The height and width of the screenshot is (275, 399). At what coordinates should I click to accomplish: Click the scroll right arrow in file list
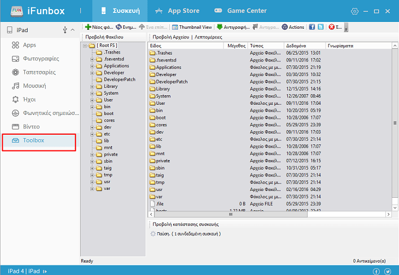pos(388,215)
